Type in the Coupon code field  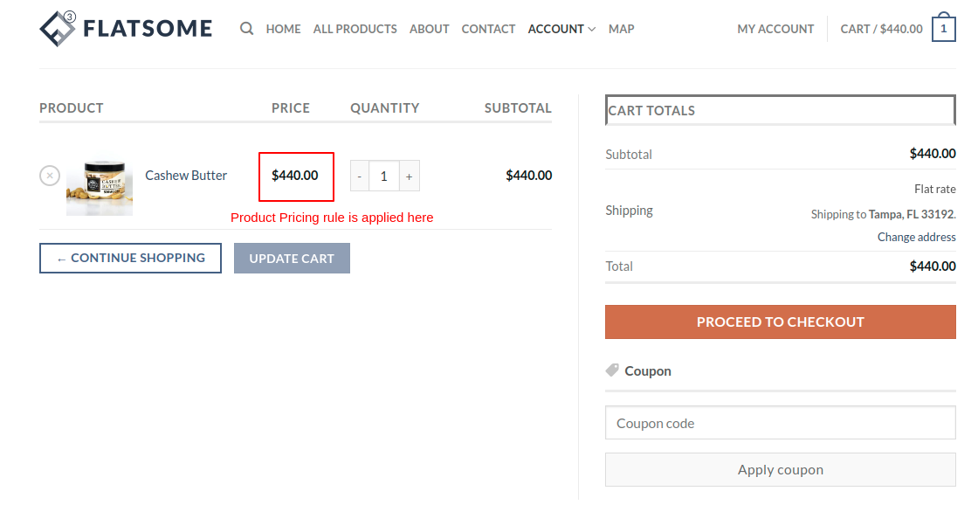click(780, 423)
